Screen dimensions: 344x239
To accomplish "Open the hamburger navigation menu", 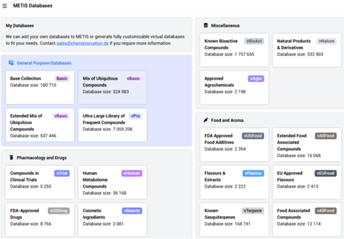I will (x=5, y=6).
